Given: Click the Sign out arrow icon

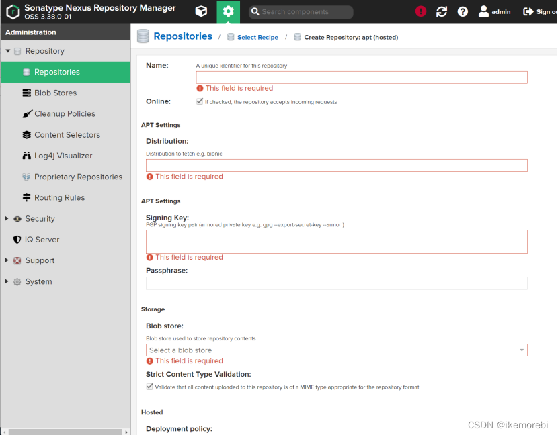Looking at the screenshot, I should click(x=528, y=11).
